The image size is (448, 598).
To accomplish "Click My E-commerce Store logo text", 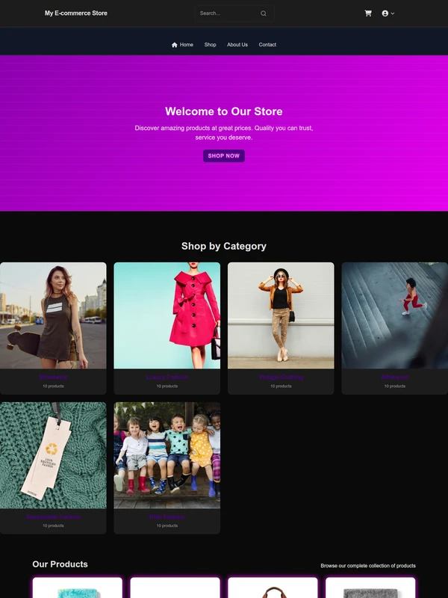I will [x=76, y=13].
